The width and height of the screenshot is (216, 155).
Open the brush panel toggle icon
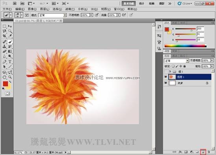[27, 15]
